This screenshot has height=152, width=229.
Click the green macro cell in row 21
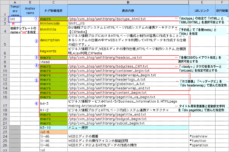tap(53, 123)
